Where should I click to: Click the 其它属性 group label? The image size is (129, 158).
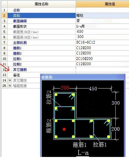(20, 80)
